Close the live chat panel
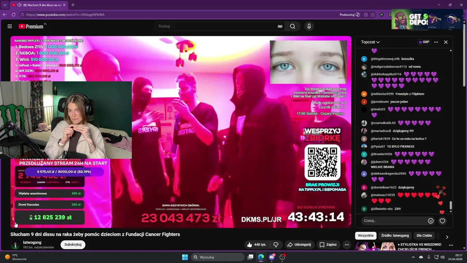Screen dimensions: 467x263 pyautogui.click(x=445, y=42)
